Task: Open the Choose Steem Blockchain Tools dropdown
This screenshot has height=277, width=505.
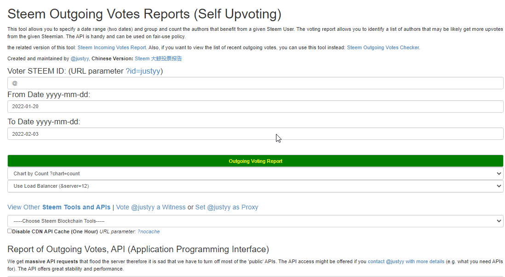Action: tap(255, 221)
